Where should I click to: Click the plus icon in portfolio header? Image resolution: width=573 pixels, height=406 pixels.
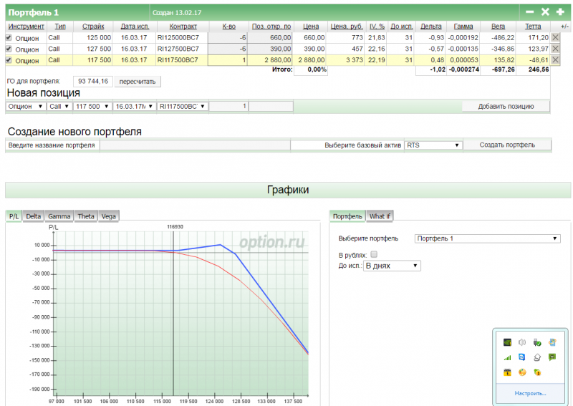(x=560, y=12)
